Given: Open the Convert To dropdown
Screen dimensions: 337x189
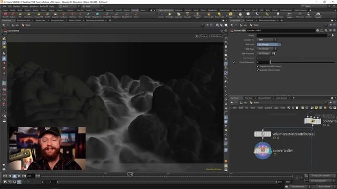Looking at the screenshot, I should point(267,40).
